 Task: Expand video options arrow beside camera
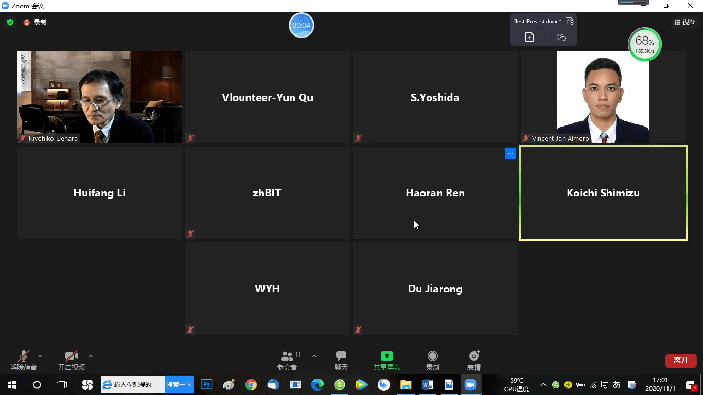(91, 356)
